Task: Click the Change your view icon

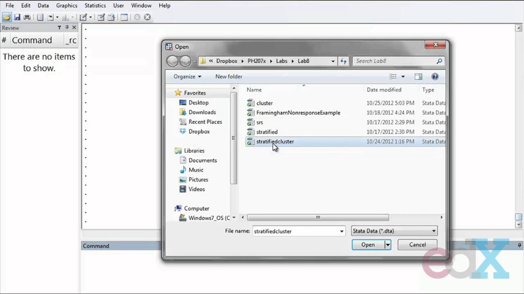Action: [x=393, y=76]
